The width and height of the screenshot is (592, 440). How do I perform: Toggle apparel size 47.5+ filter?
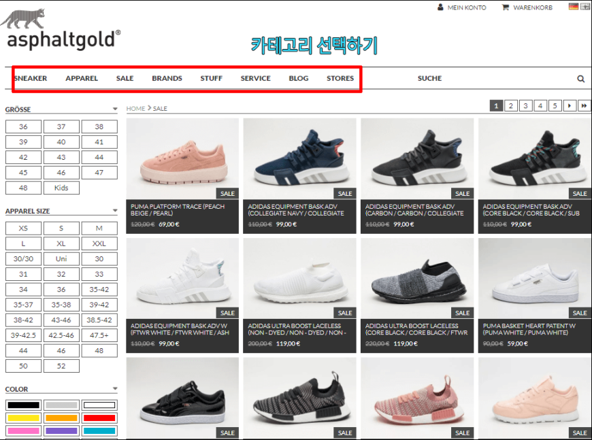tap(99, 335)
